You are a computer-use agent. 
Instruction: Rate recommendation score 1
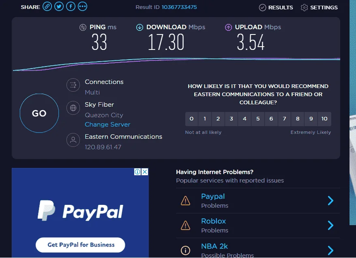tap(205, 119)
